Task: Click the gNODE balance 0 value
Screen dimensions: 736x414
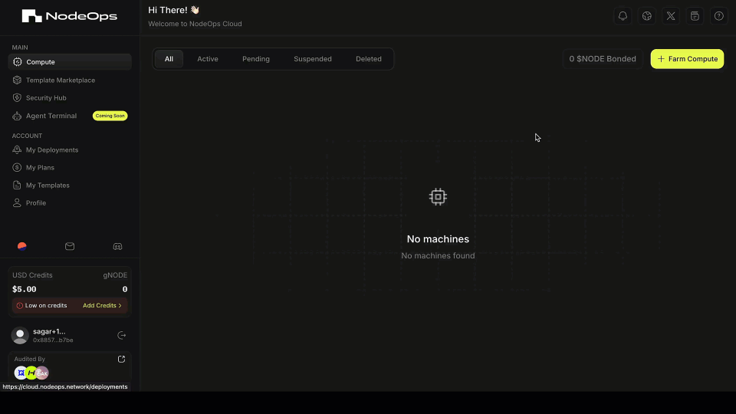Action: (x=125, y=289)
